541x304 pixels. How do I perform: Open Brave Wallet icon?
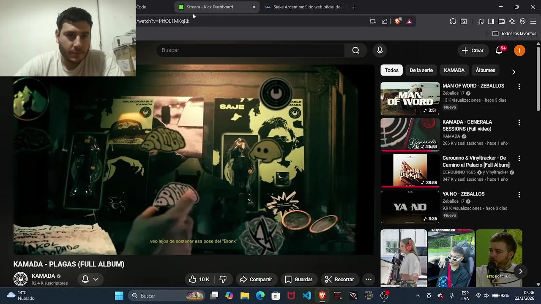[502, 21]
